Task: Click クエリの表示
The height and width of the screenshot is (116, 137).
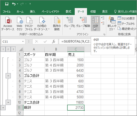Action: [126, 18]
